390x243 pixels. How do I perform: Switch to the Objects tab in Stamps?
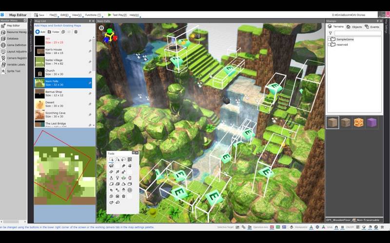(x=354, y=27)
